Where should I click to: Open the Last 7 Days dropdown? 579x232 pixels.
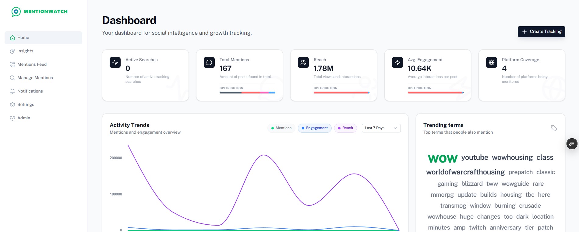(381, 128)
